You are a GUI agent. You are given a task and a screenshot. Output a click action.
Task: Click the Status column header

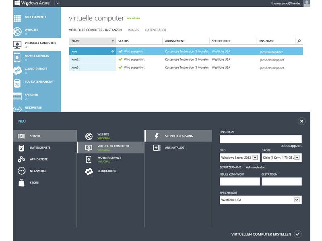[124, 41]
